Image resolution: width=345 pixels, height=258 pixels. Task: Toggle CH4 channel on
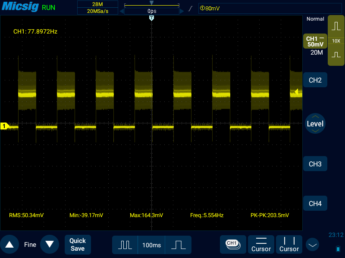tap(315, 203)
